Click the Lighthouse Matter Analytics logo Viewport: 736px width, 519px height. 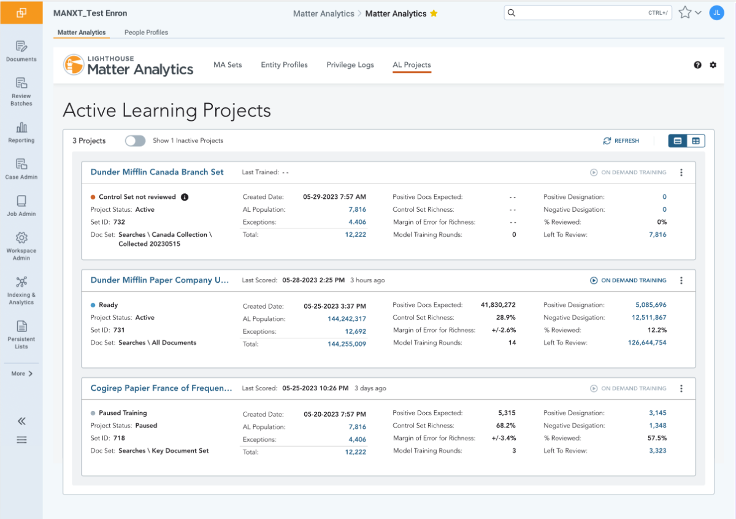point(129,65)
